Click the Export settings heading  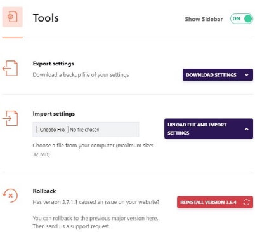click(53, 64)
